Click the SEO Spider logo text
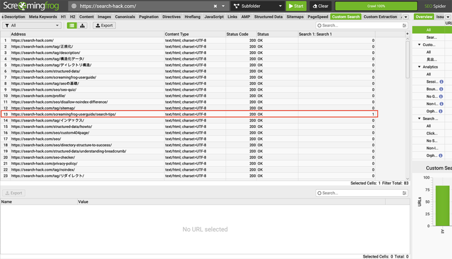 [435, 6]
